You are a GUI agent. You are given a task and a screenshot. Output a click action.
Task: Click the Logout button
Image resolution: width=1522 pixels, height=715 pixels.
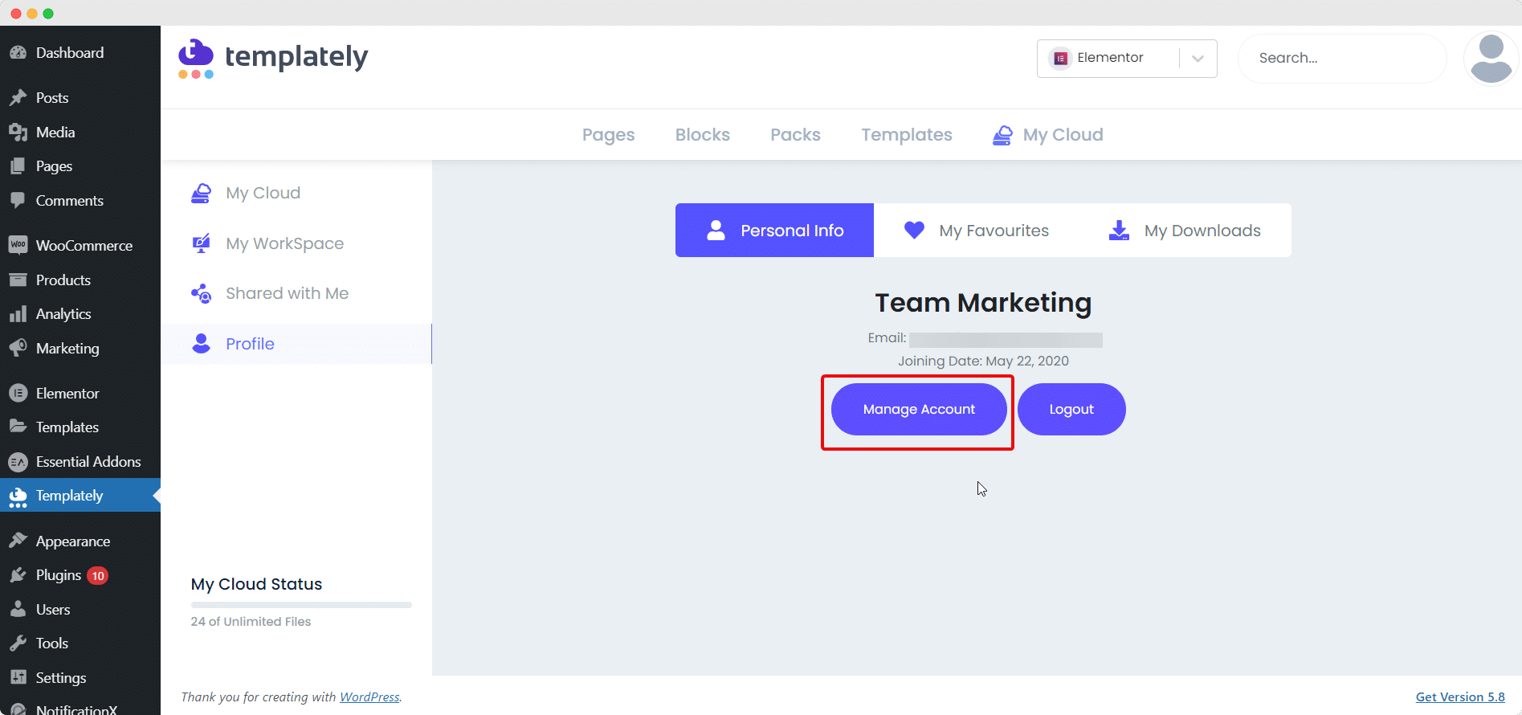[1071, 410]
